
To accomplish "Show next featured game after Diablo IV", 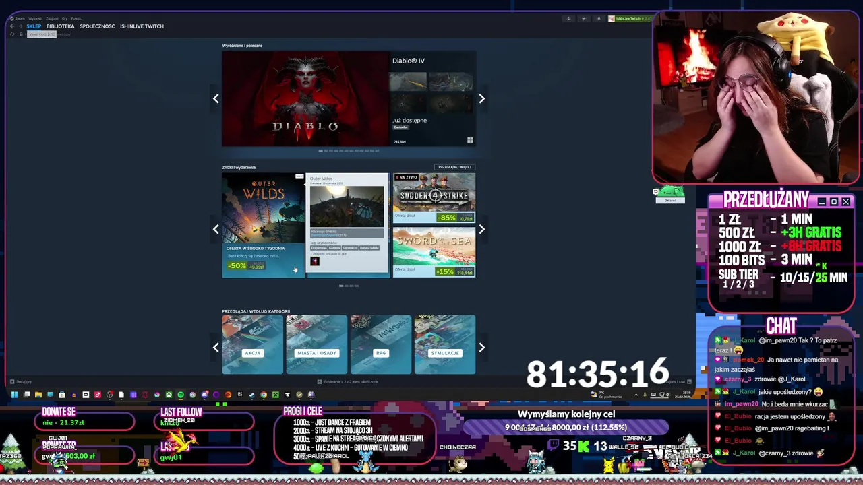I will coord(481,98).
